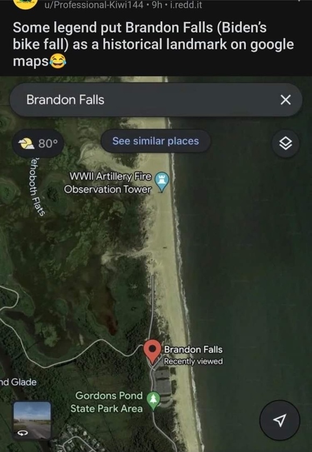Tap the weather 80° widget
The image size is (312, 452).
(x=38, y=143)
